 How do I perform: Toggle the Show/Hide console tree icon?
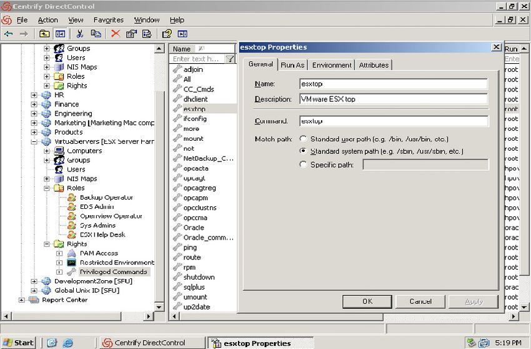click(60, 34)
